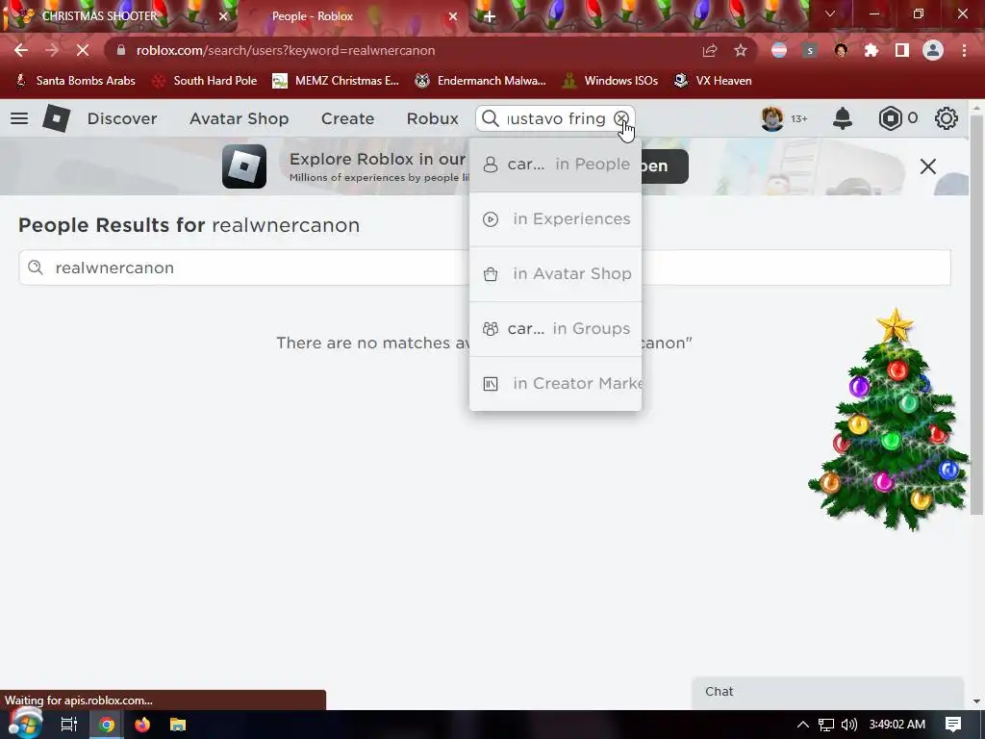Click the page vertical scrollbar

[x=976, y=315]
